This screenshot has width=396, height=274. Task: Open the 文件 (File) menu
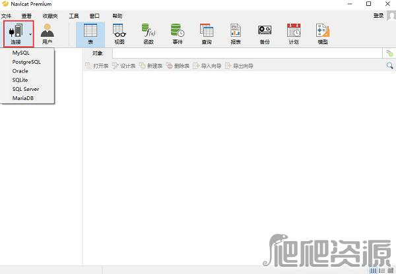(7, 15)
